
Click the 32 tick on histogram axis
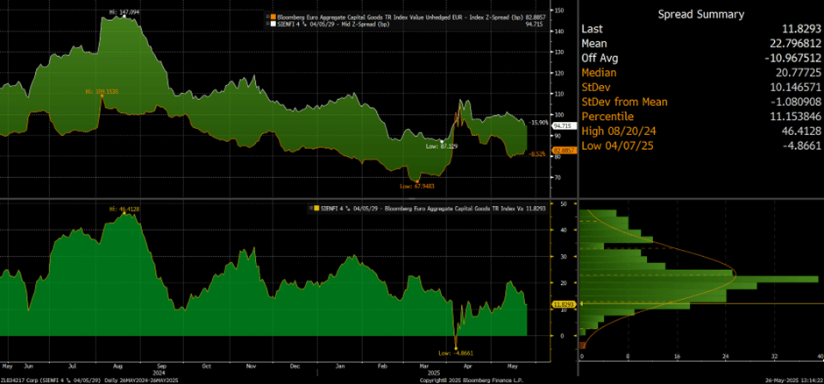(x=773, y=357)
